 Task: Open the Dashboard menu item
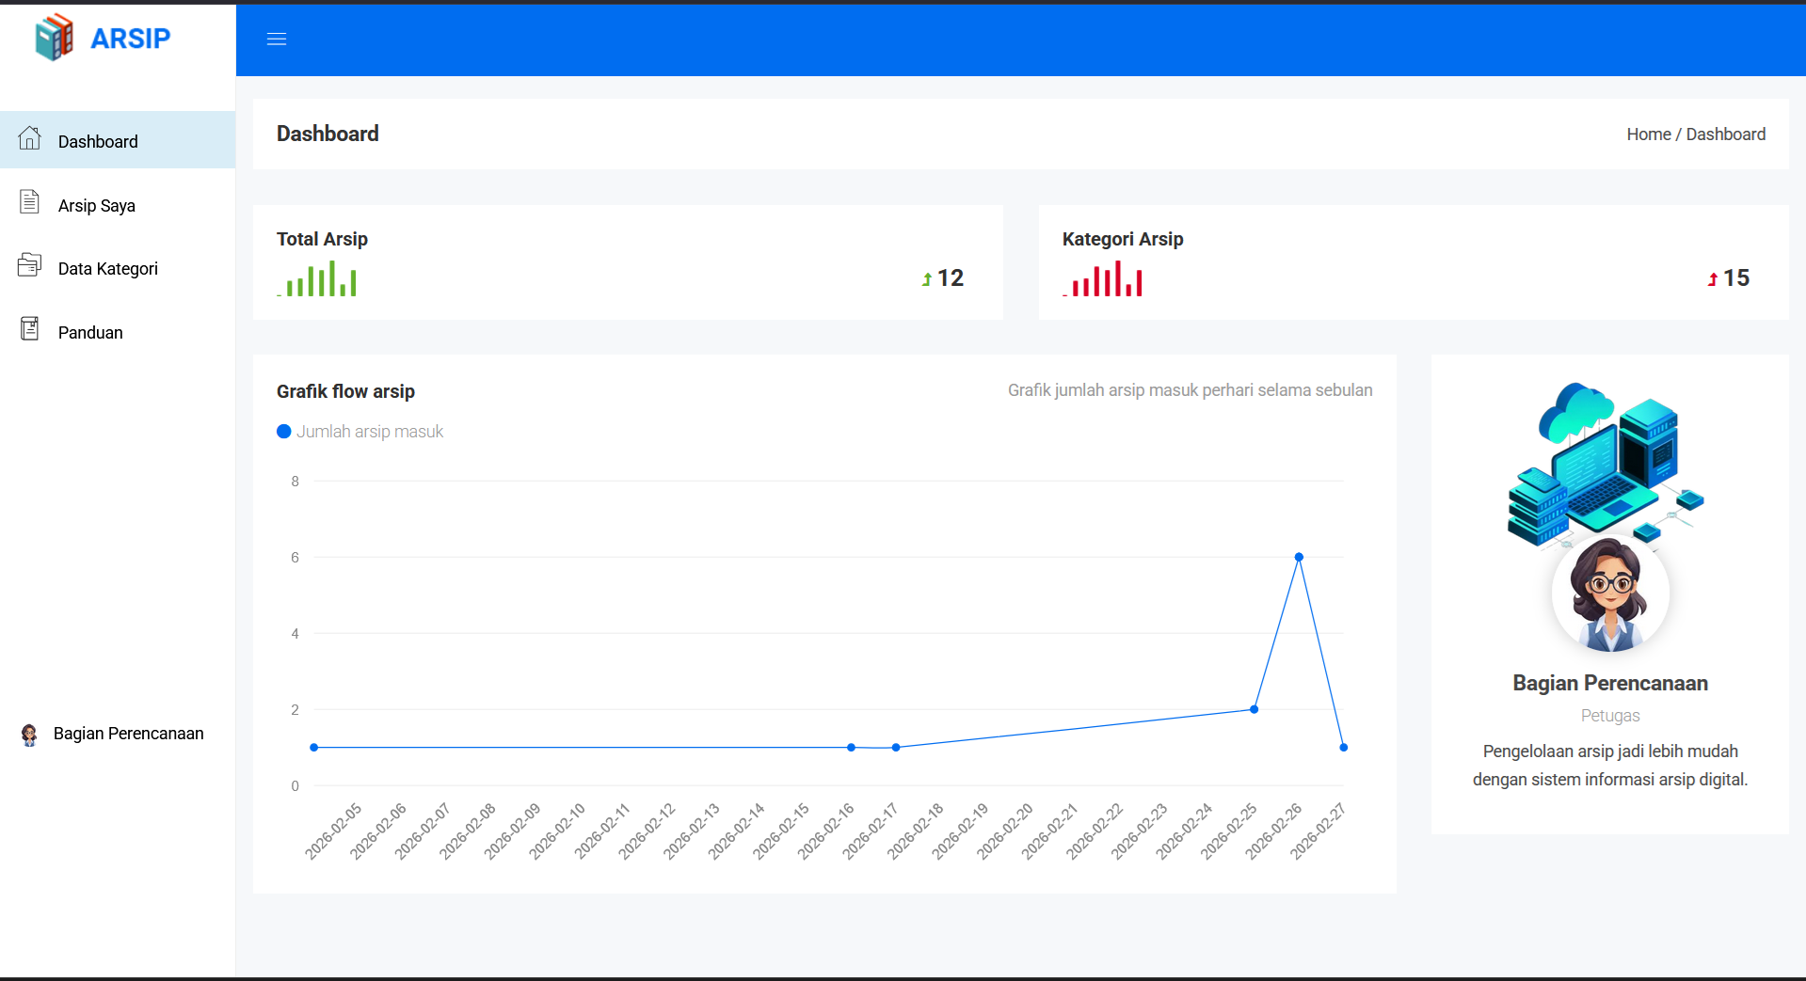(x=118, y=140)
